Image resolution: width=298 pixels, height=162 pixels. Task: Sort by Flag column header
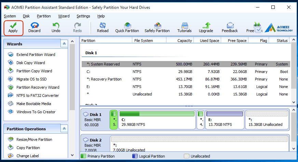point(259,40)
